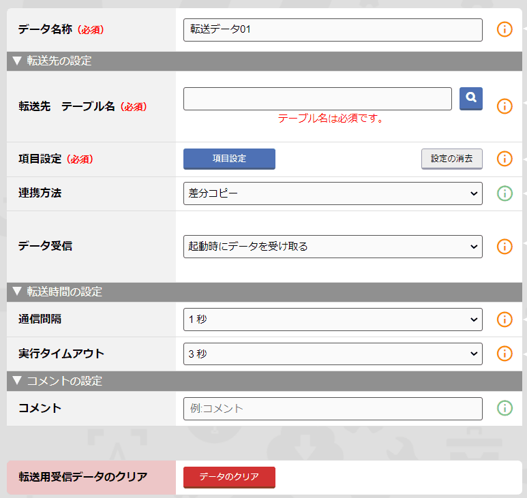This screenshot has height=498, width=527.
Task: Click the empty テーブル名 input field
Action: pos(317,99)
